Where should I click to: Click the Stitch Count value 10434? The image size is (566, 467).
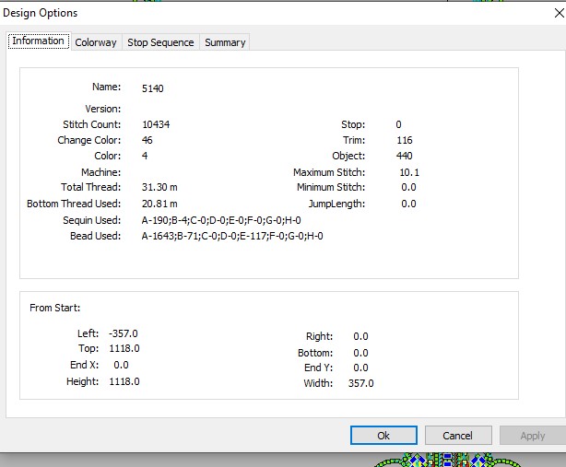156,124
